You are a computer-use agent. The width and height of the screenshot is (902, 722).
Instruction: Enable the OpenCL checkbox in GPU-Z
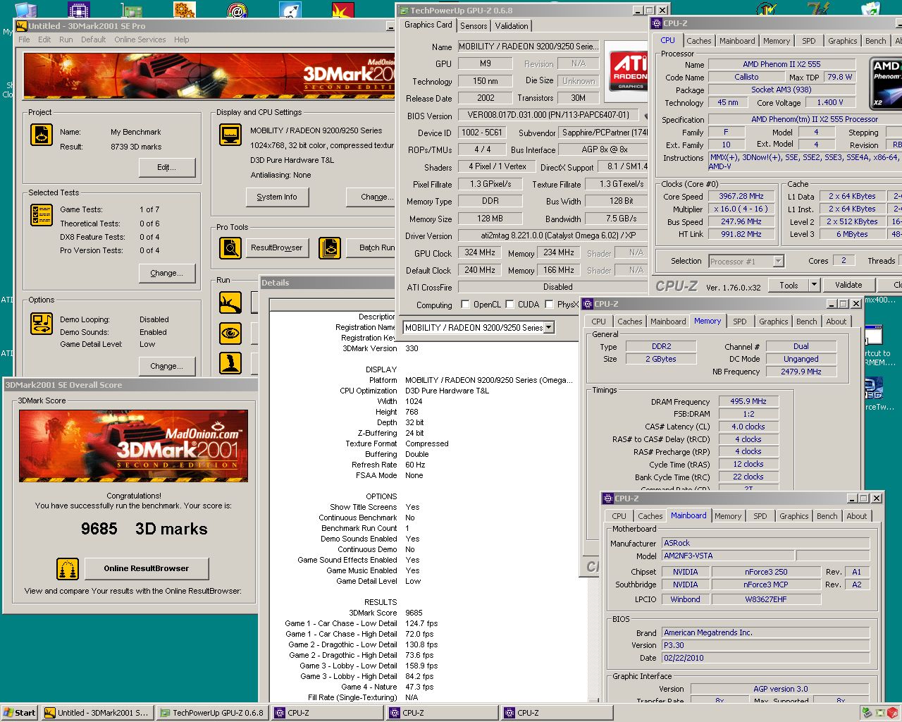[465, 305]
